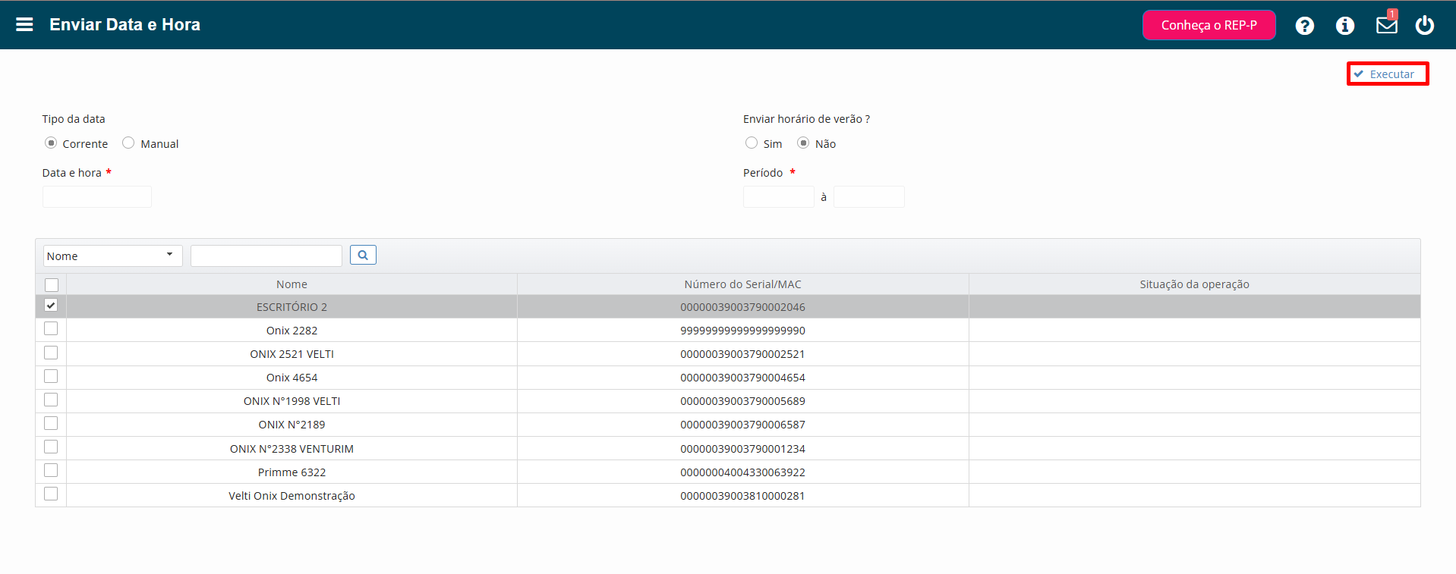
Task: Focus the search text box beside Nome
Action: 266,256
